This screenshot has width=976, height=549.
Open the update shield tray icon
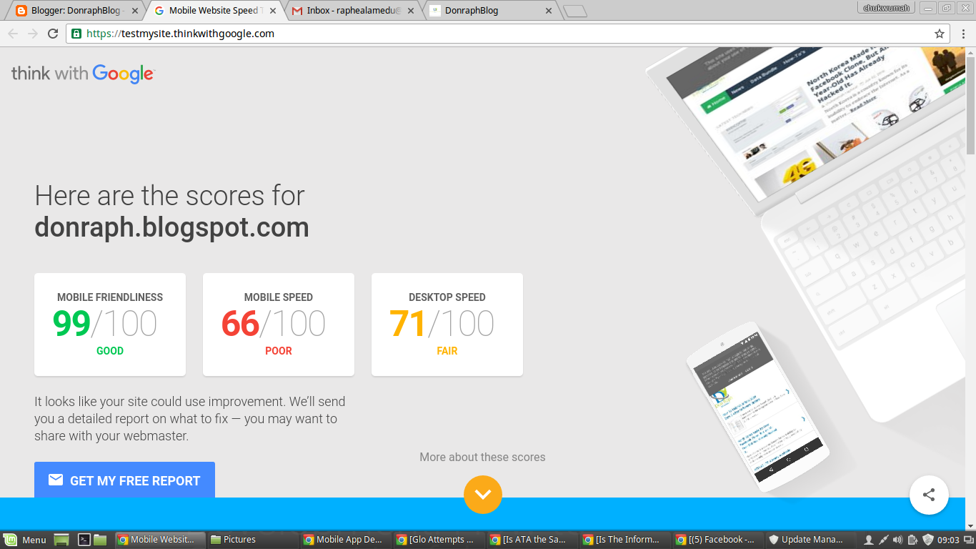pos(927,540)
